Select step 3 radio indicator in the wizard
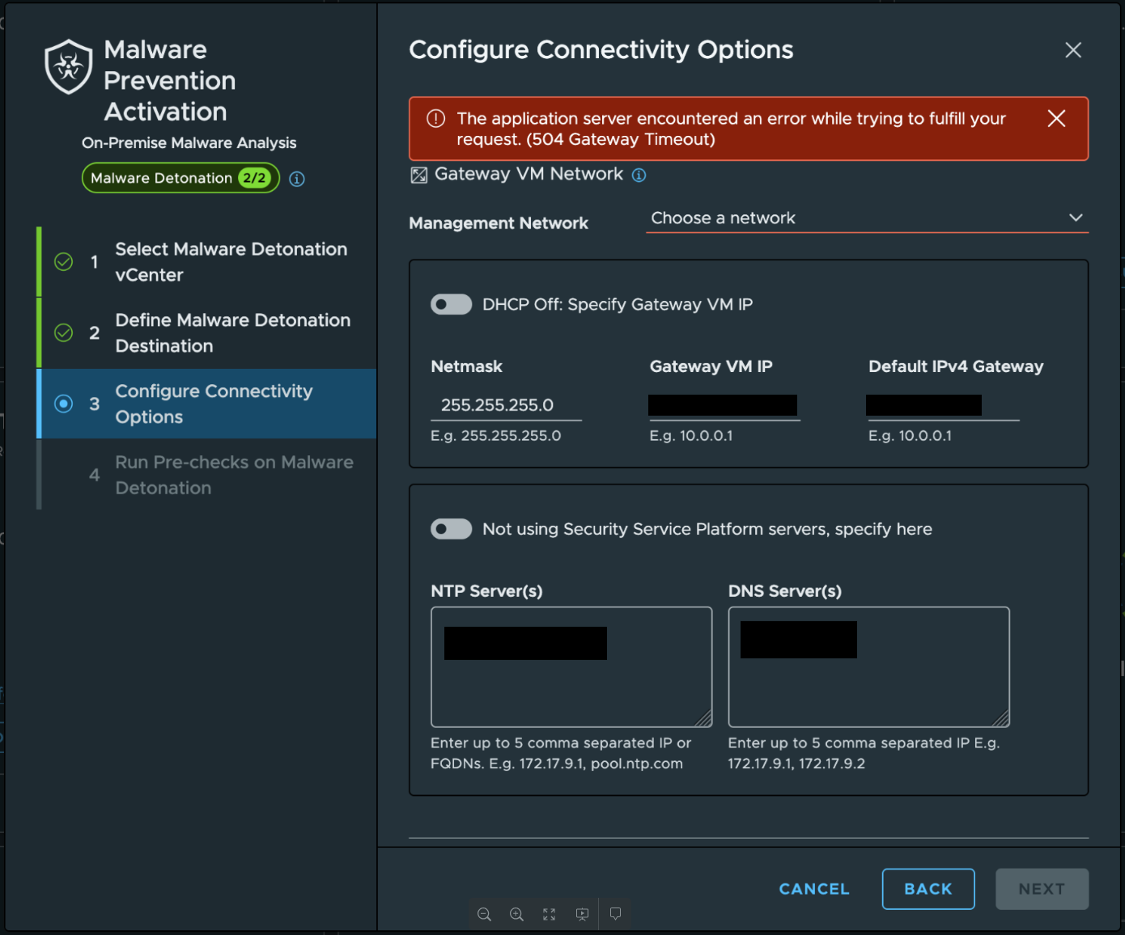The width and height of the screenshot is (1125, 935). click(x=64, y=404)
